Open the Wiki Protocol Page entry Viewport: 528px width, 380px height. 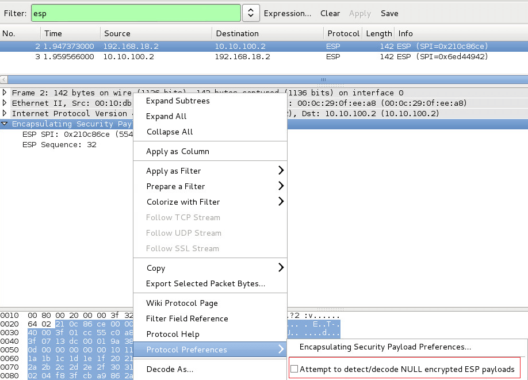pos(210,303)
